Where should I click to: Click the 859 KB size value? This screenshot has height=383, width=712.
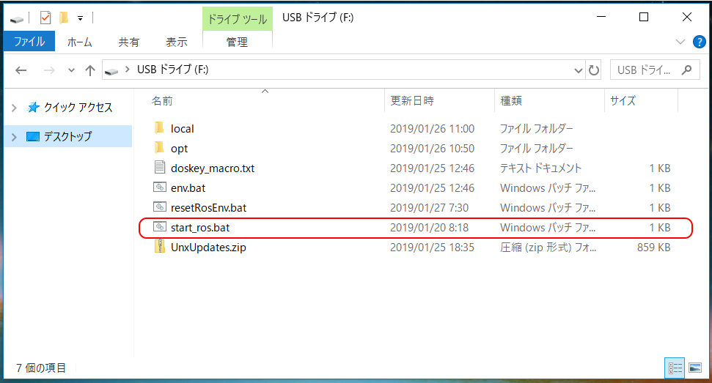(654, 248)
